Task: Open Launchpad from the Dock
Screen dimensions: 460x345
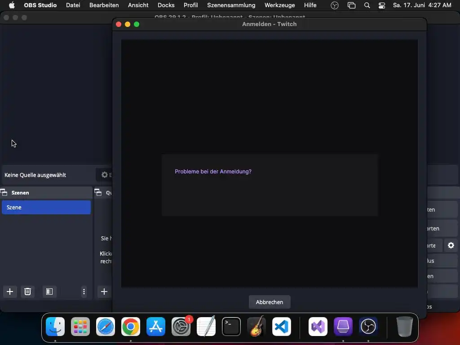Action: coord(80,327)
